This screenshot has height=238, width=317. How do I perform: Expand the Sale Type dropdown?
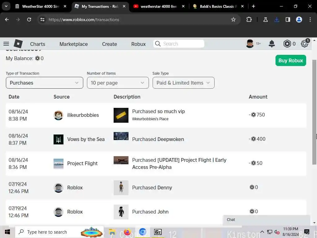183,83
